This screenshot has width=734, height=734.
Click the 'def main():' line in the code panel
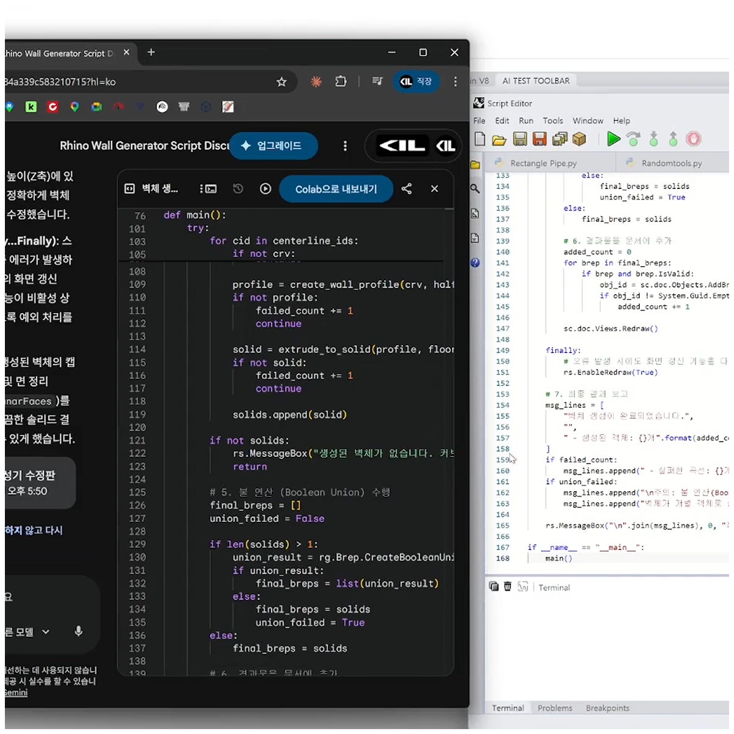(x=195, y=215)
